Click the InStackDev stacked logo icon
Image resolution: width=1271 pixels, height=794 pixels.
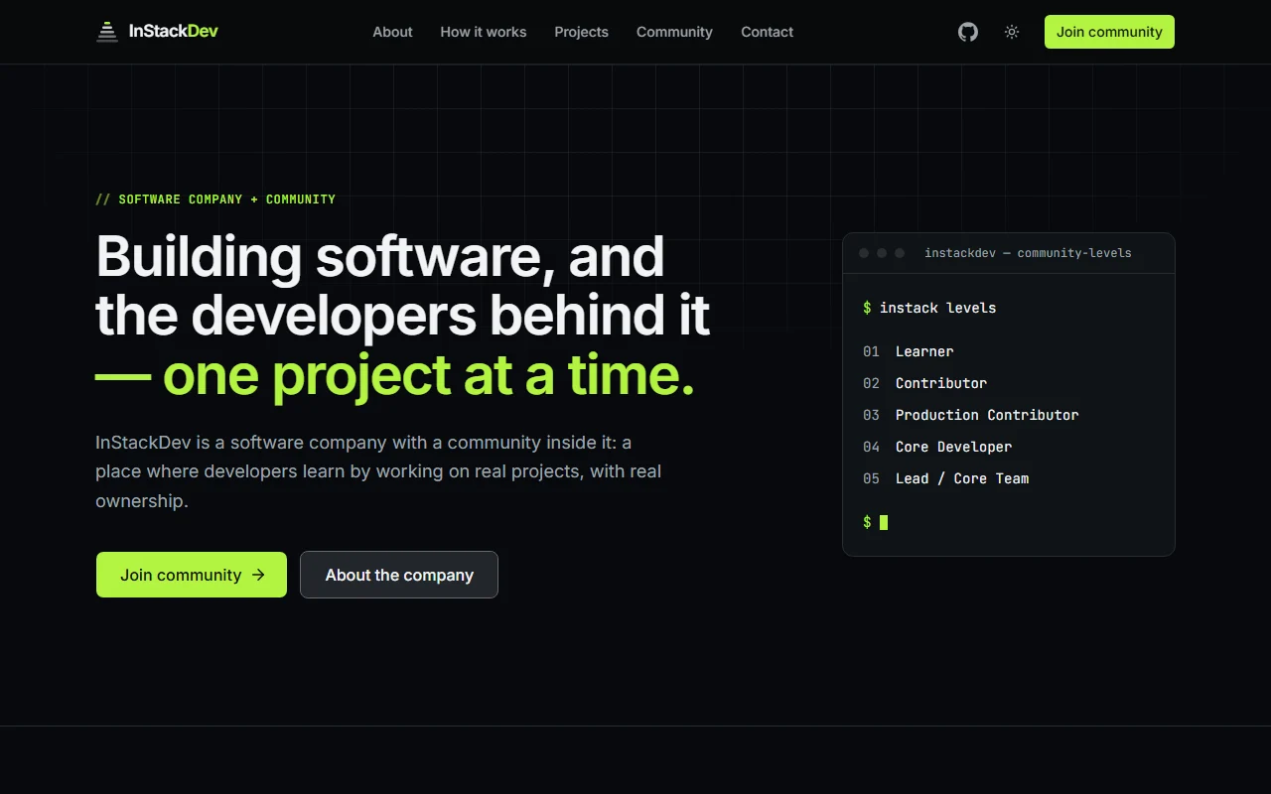pyautogui.click(x=107, y=32)
